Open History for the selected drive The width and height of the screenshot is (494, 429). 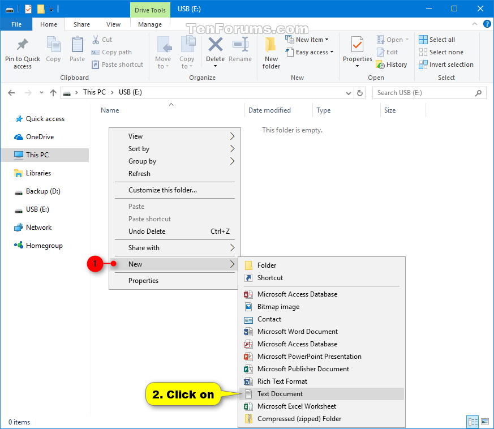tap(393, 64)
